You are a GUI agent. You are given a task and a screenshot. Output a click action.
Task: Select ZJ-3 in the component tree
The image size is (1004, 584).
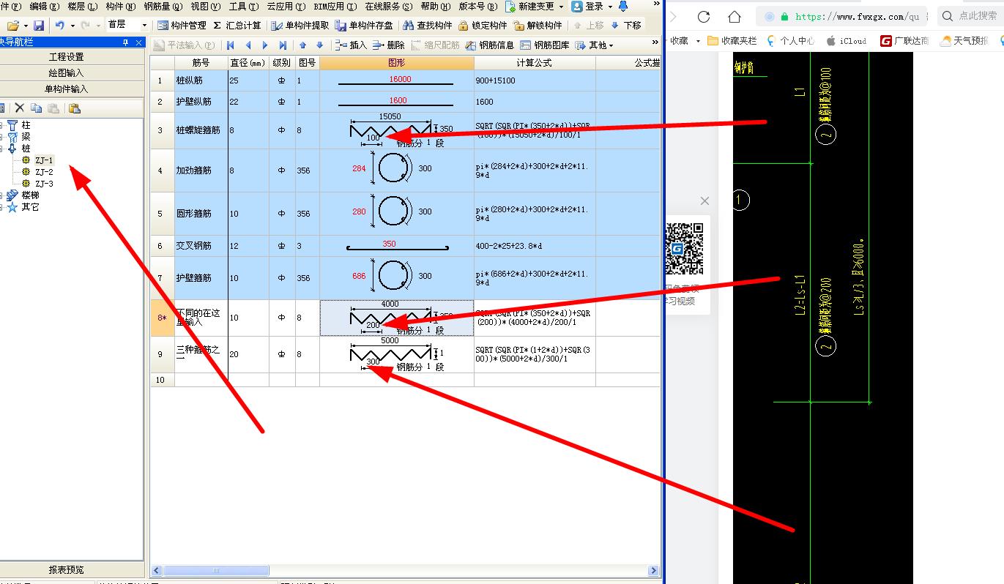44,184
